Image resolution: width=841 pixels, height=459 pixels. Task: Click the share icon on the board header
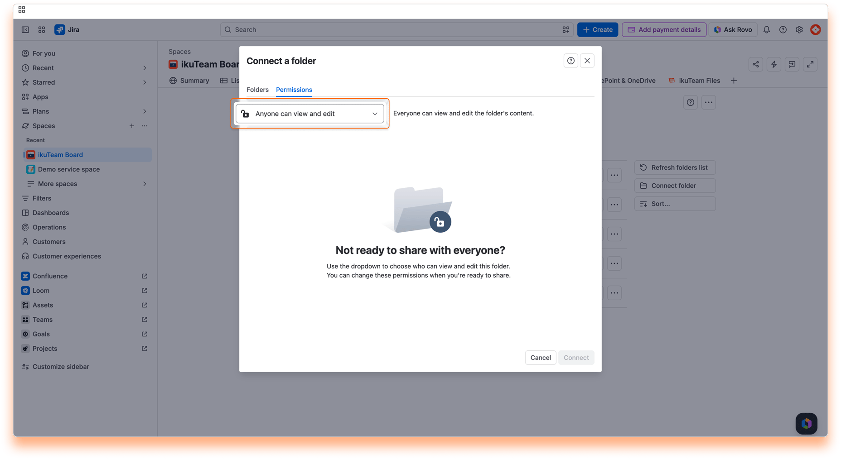(755, 64)
